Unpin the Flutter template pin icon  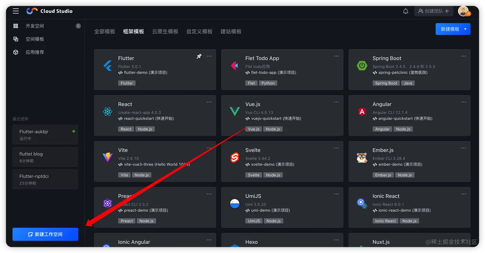pyautogui.click(x=199, y=56)
